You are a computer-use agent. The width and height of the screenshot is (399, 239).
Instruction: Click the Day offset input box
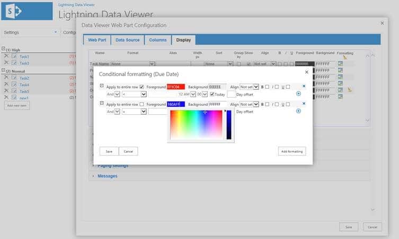point(231,94)
